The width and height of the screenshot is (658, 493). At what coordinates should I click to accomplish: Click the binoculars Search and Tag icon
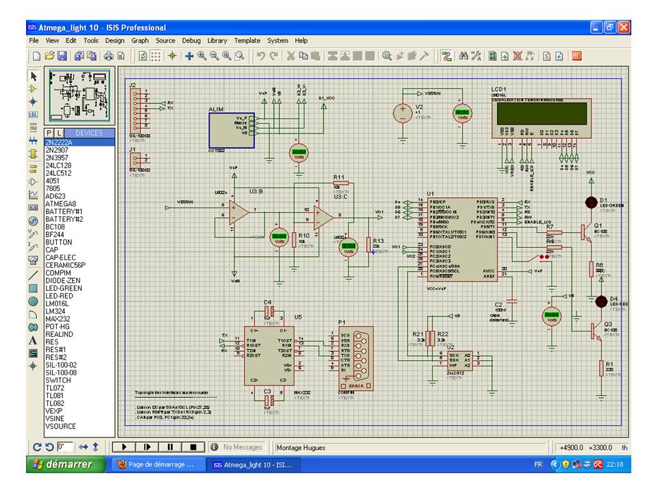463,56
